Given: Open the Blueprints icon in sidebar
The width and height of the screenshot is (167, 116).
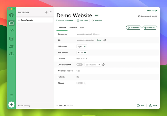Looking at the screenshot, I should point(11,38).
